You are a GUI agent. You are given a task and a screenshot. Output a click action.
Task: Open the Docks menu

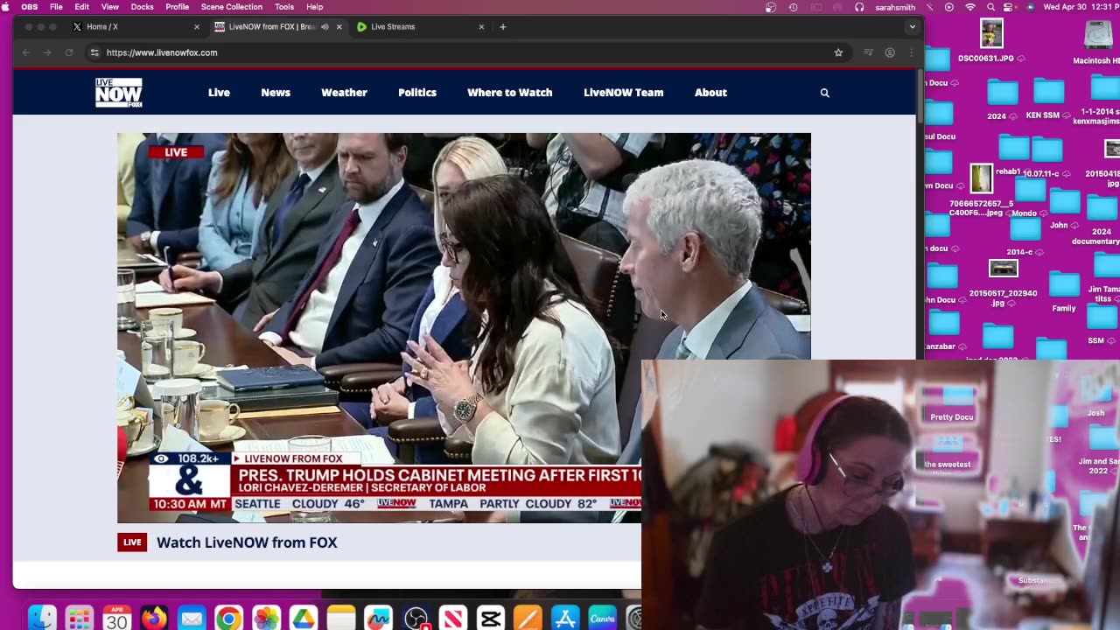pyautogui.click(x=142, y=7)
